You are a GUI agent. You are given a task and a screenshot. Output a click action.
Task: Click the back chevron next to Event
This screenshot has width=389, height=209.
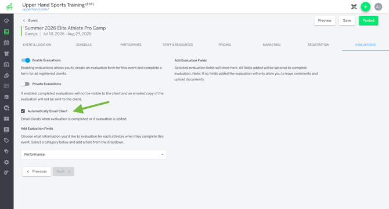click(x=24, y=20)
